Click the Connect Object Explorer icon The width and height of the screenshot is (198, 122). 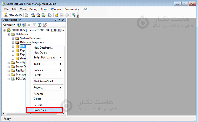19,25
